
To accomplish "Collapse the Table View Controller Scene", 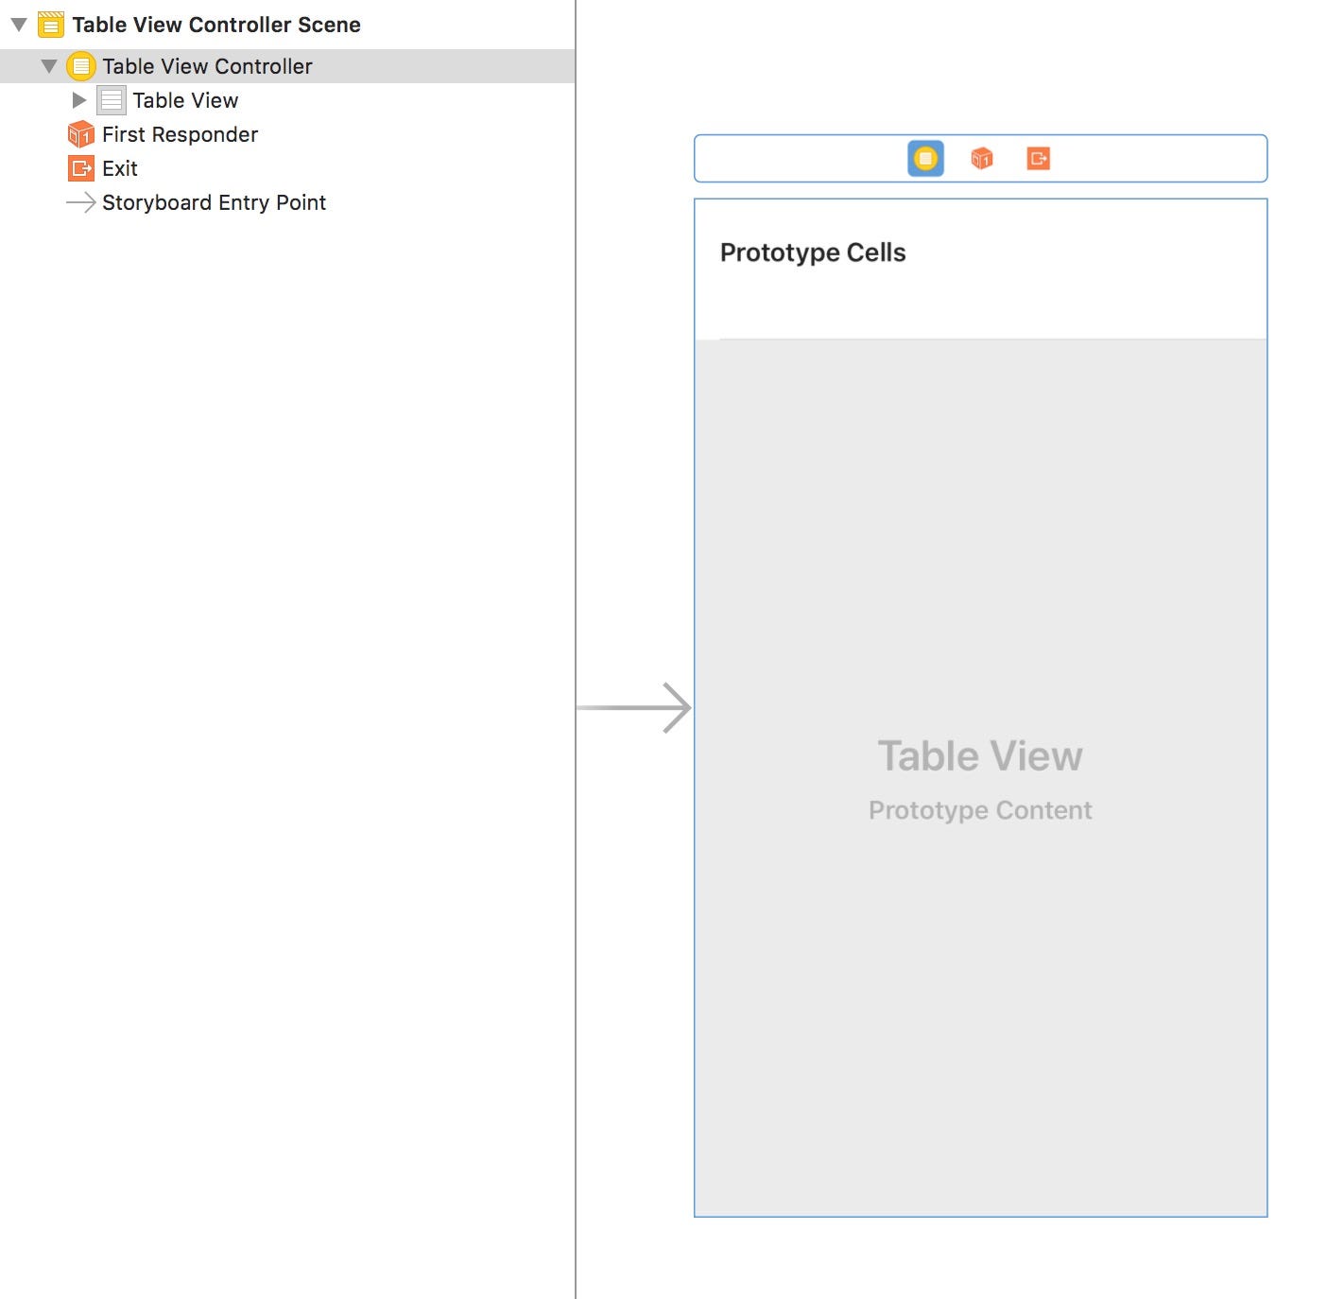I will coord(16,24).
